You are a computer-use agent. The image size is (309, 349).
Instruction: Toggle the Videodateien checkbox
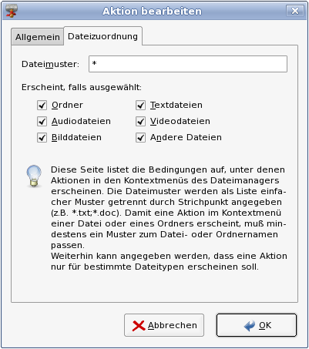tap(140, 121)
